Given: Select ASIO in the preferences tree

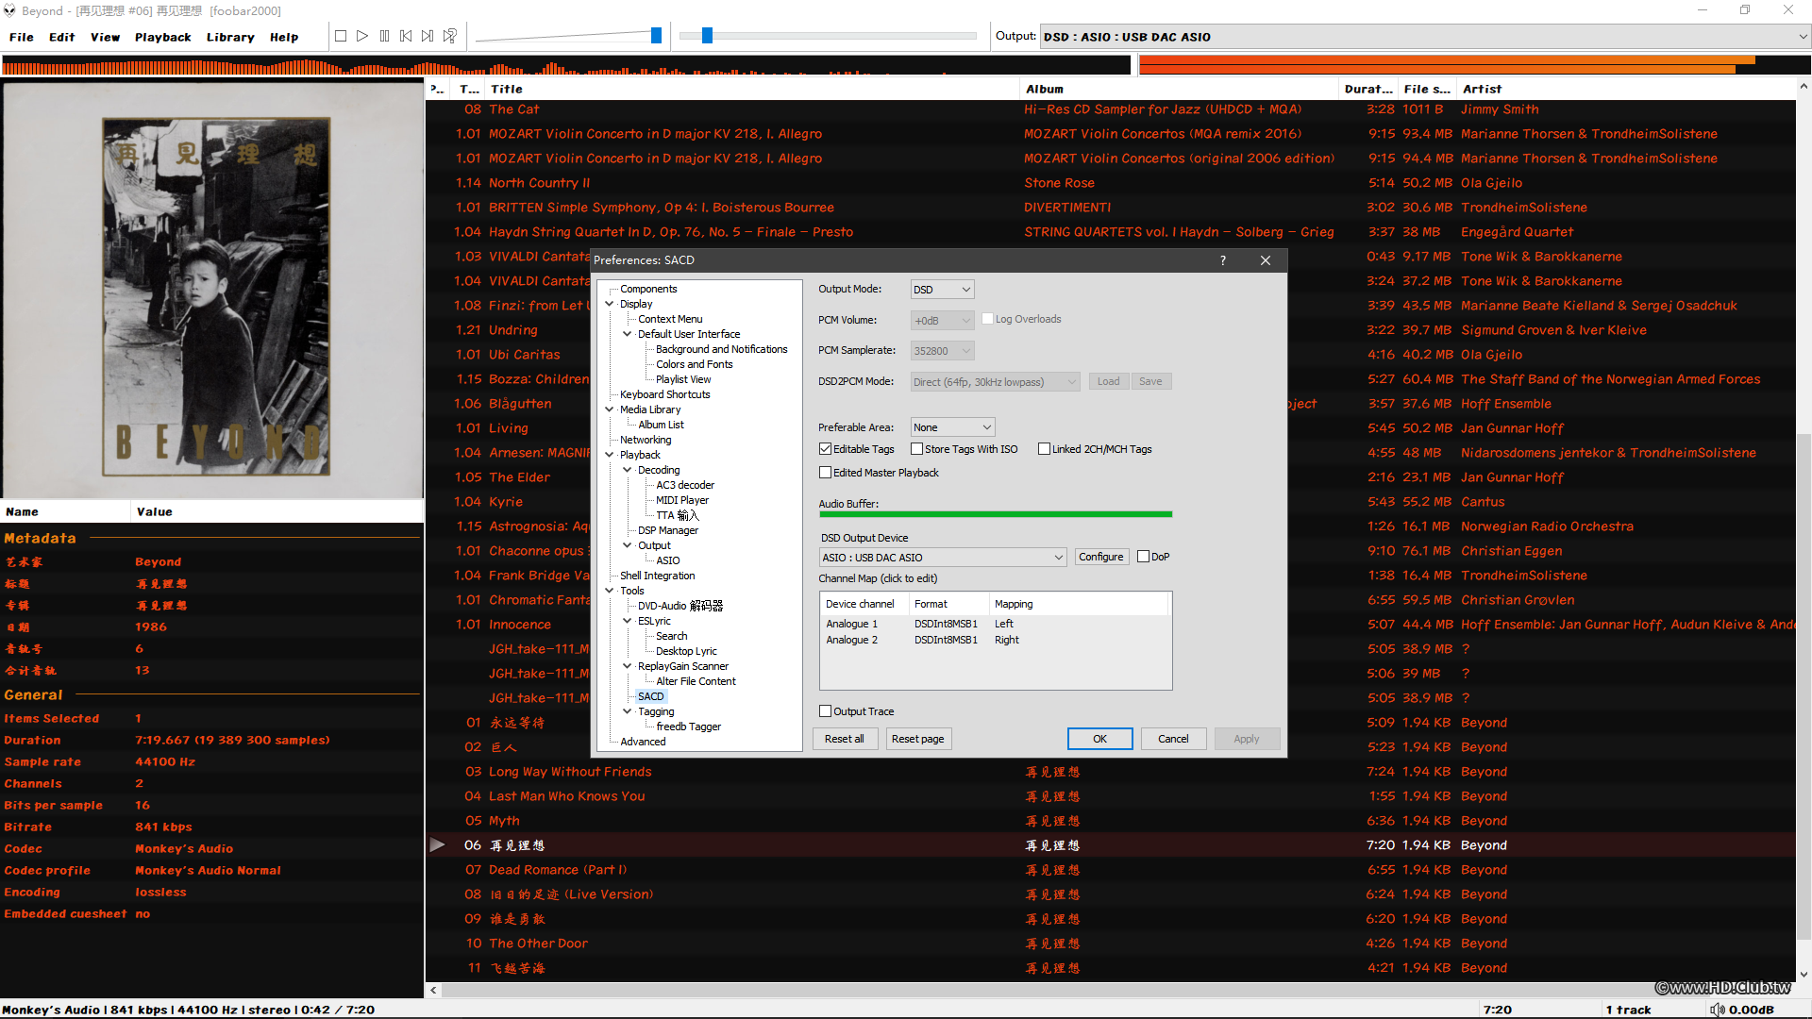Looking at the screenshot, I should [x=667, y=560].
